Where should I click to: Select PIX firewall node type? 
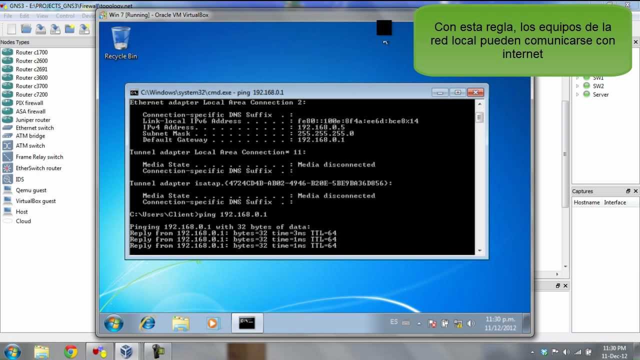[x=29, y=103]
